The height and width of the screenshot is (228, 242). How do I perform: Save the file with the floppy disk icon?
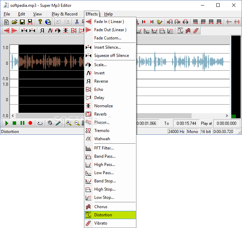22,22
